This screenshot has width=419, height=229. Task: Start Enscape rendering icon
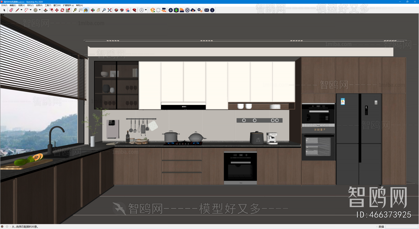pos(153,10)
